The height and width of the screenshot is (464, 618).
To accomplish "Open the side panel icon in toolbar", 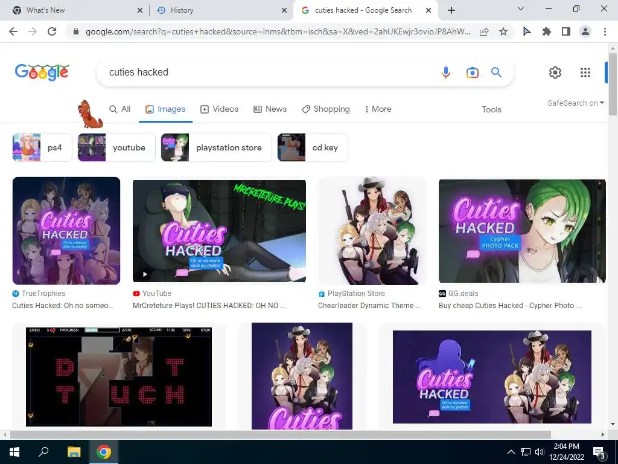I will (566, 31).
